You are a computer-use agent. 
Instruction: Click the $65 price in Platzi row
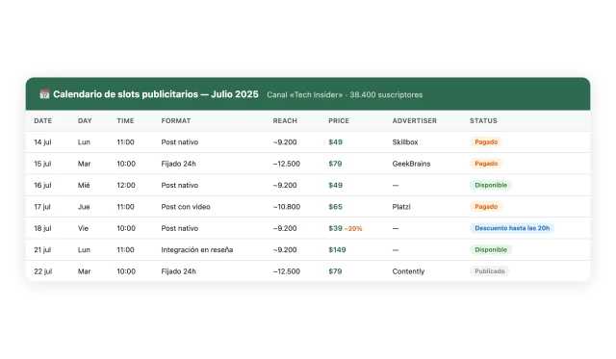pyautogui.click(x=336, y=207)
